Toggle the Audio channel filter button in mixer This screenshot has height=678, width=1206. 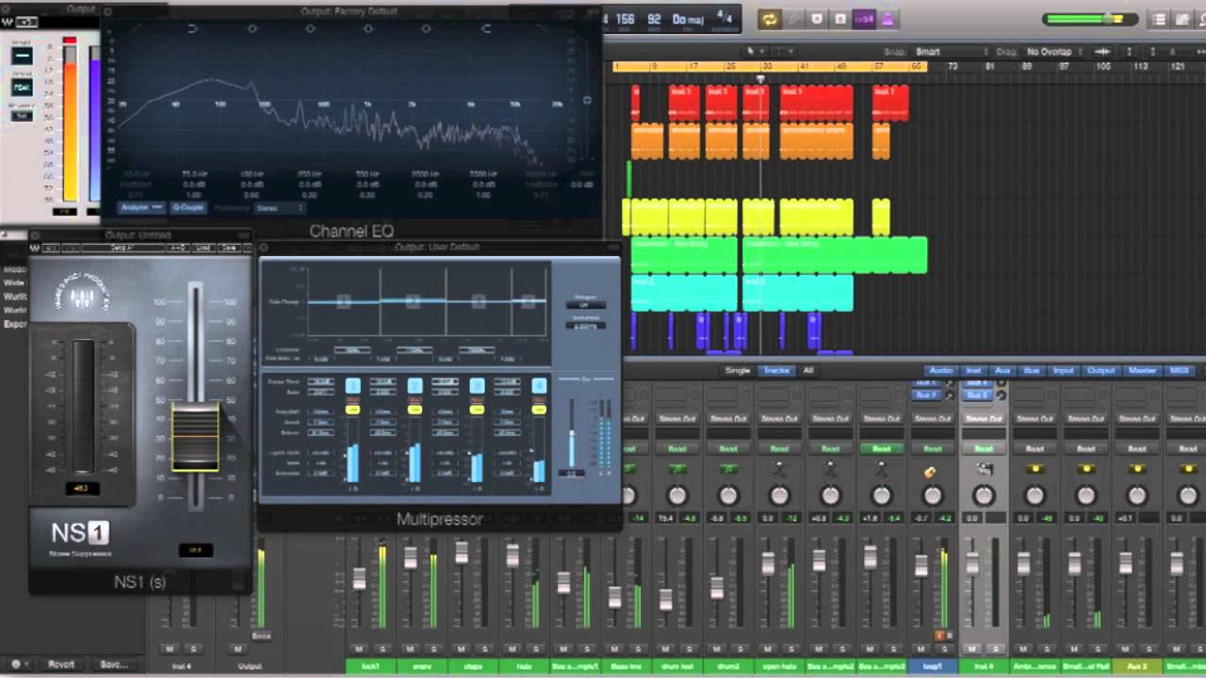pos(940,371)
